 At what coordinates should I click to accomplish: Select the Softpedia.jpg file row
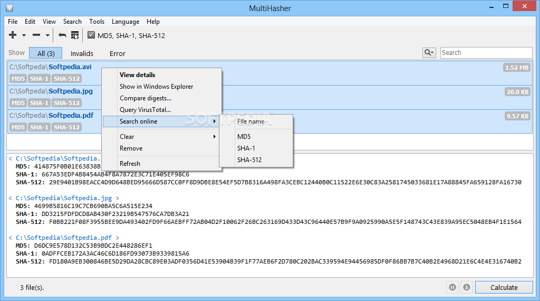pyautogui.click(x=270, y=98)
